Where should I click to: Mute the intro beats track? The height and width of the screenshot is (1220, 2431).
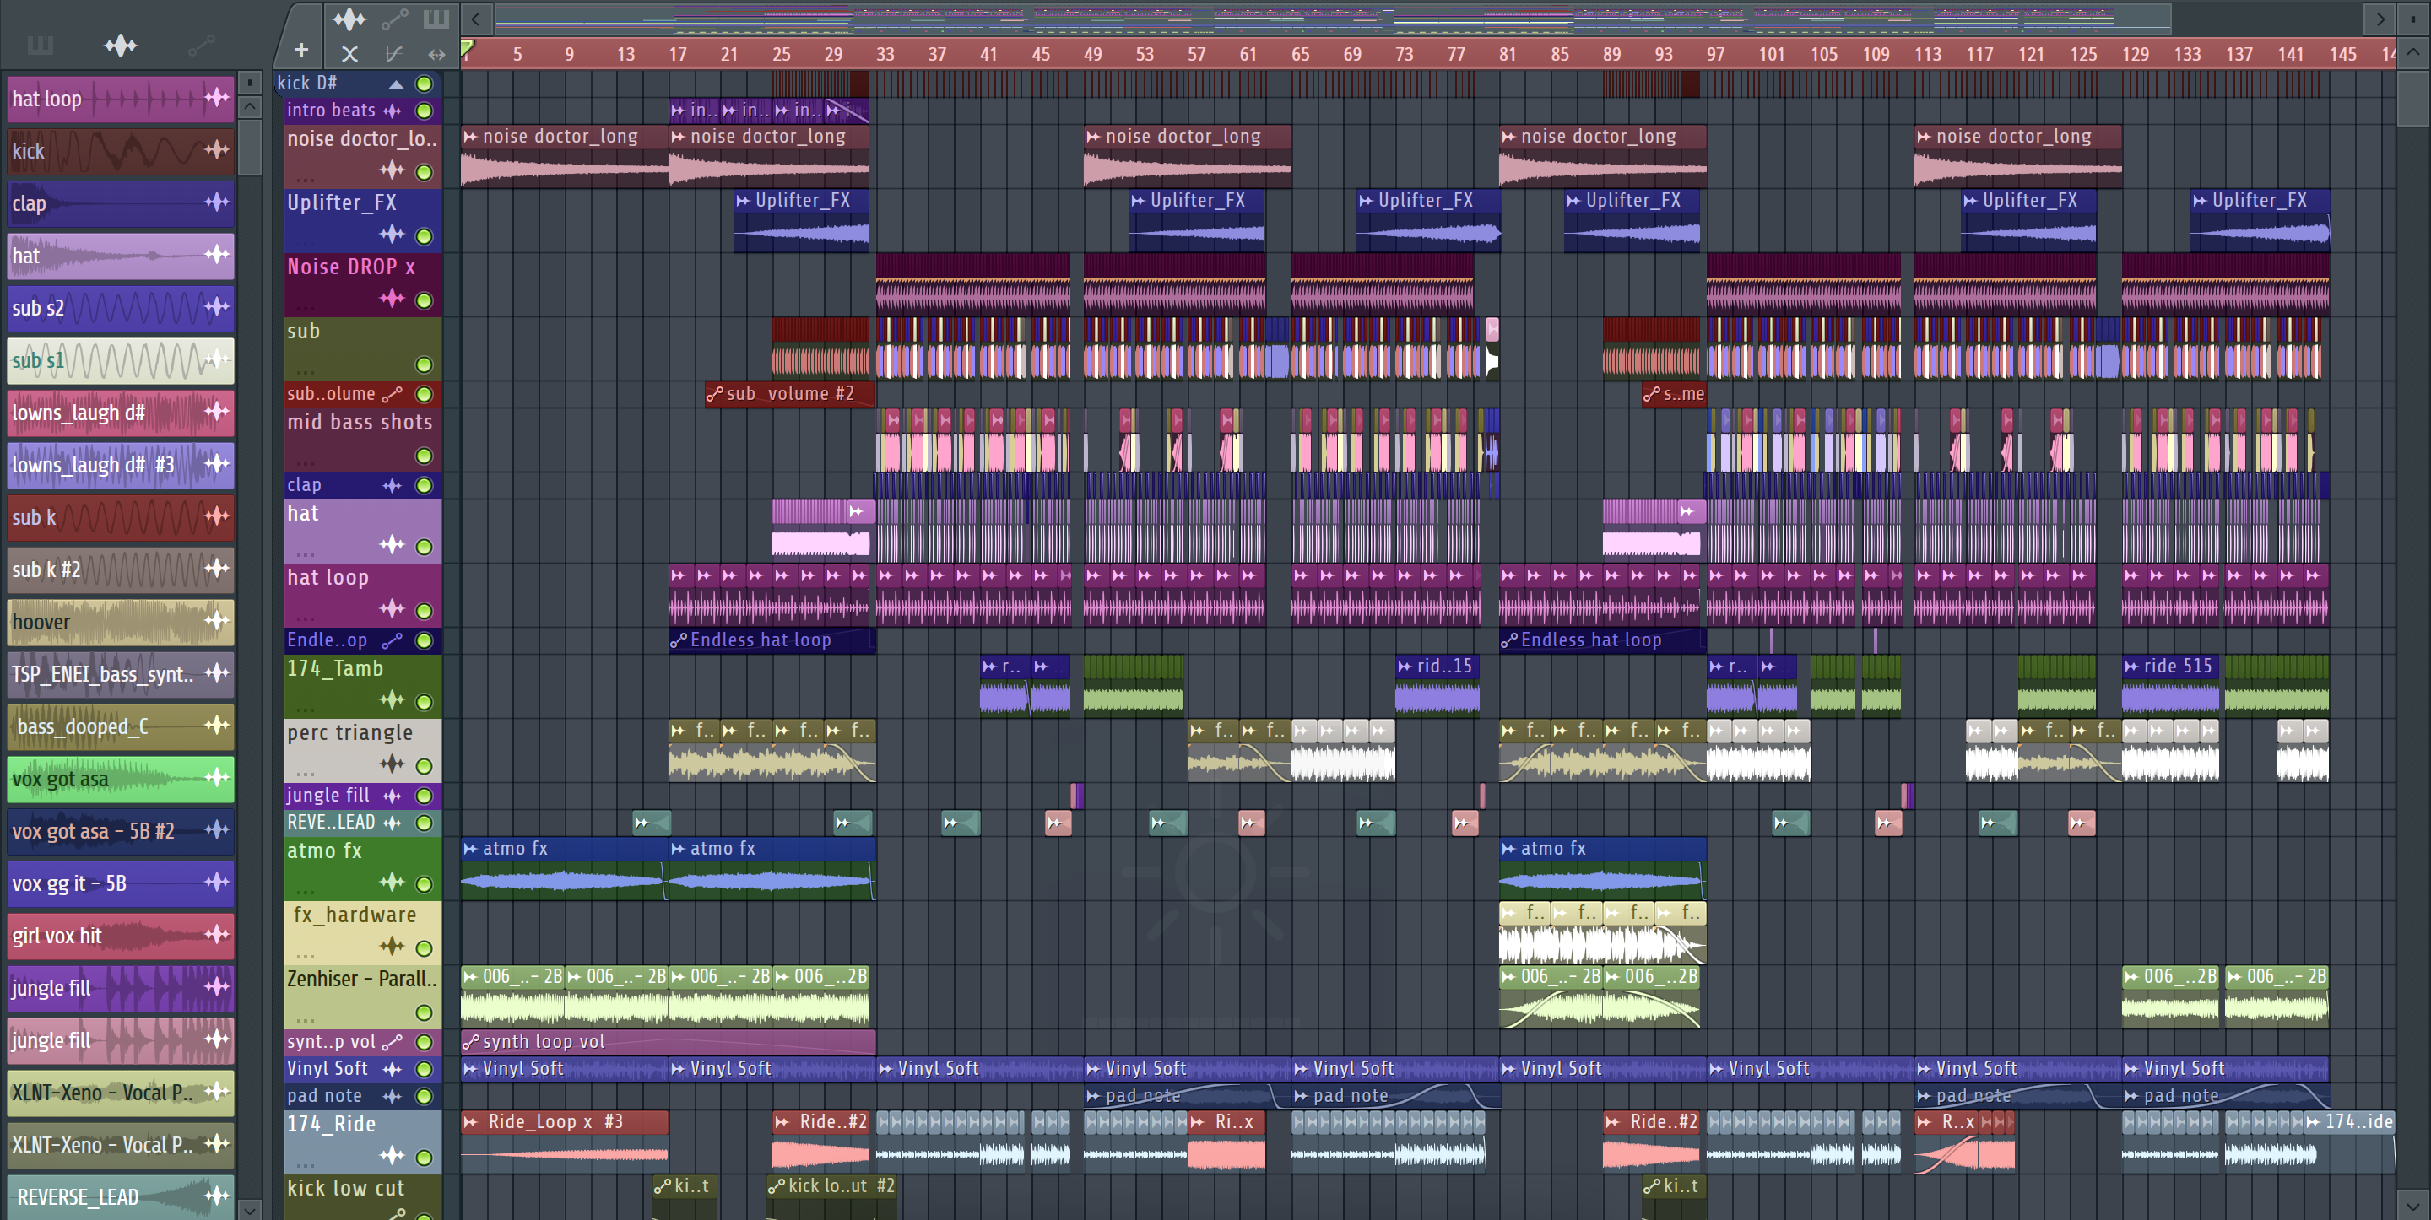tap(425, 111)
